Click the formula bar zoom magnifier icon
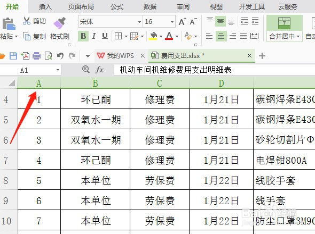 (x=86, y=70)
